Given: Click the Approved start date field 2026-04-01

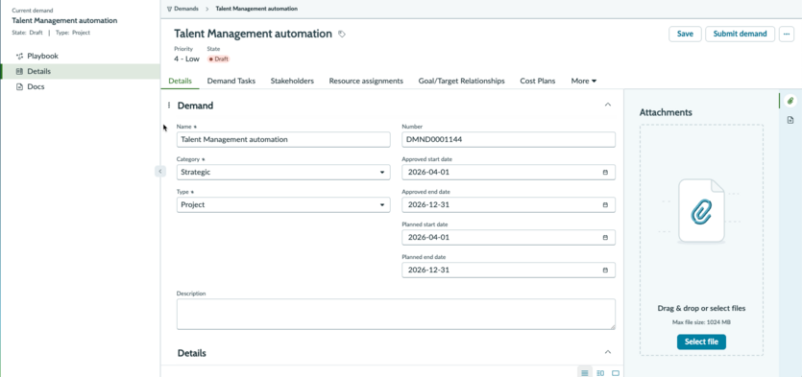Looking at the screenshot, I should (x=508, y=172).
